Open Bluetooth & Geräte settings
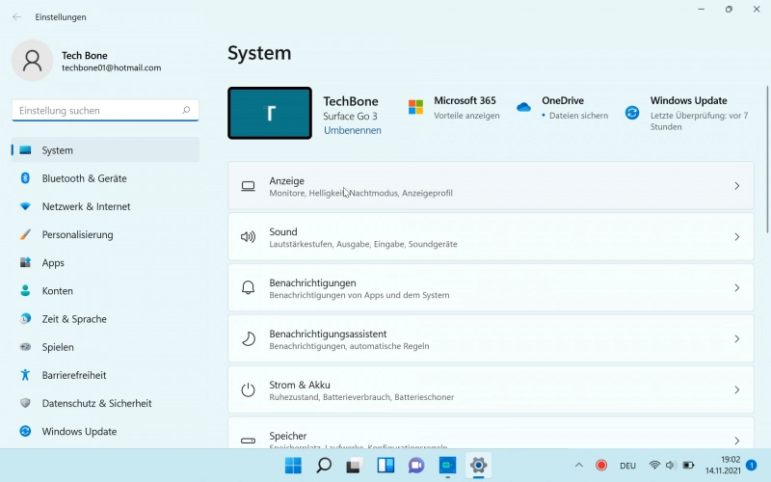 (105, 178)
